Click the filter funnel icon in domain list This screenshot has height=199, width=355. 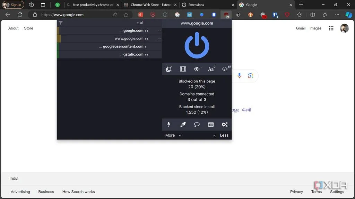click(61, 23)
